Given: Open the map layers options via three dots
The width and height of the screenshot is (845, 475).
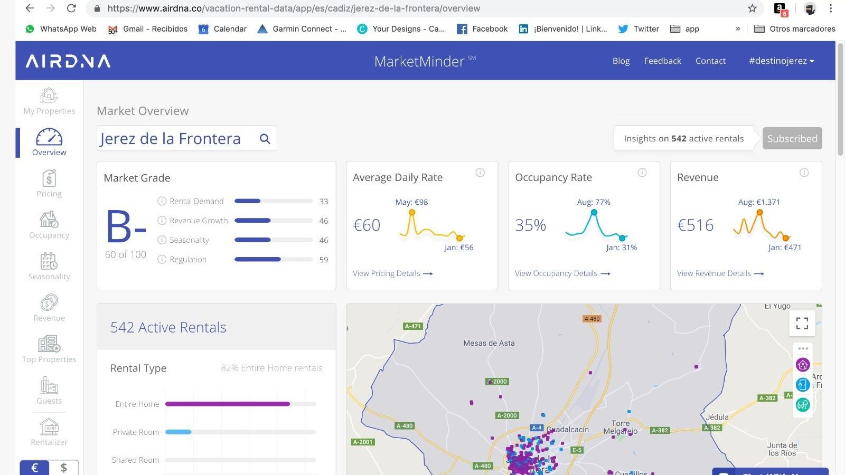Looking at the screenshot, I should click(803, 348).
